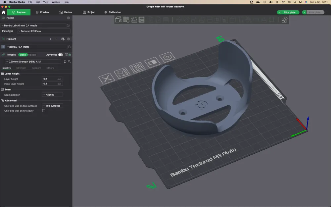Select the Quality settings tab
Image resolution: width=331 pixels, height=207 pixels.
7,68
